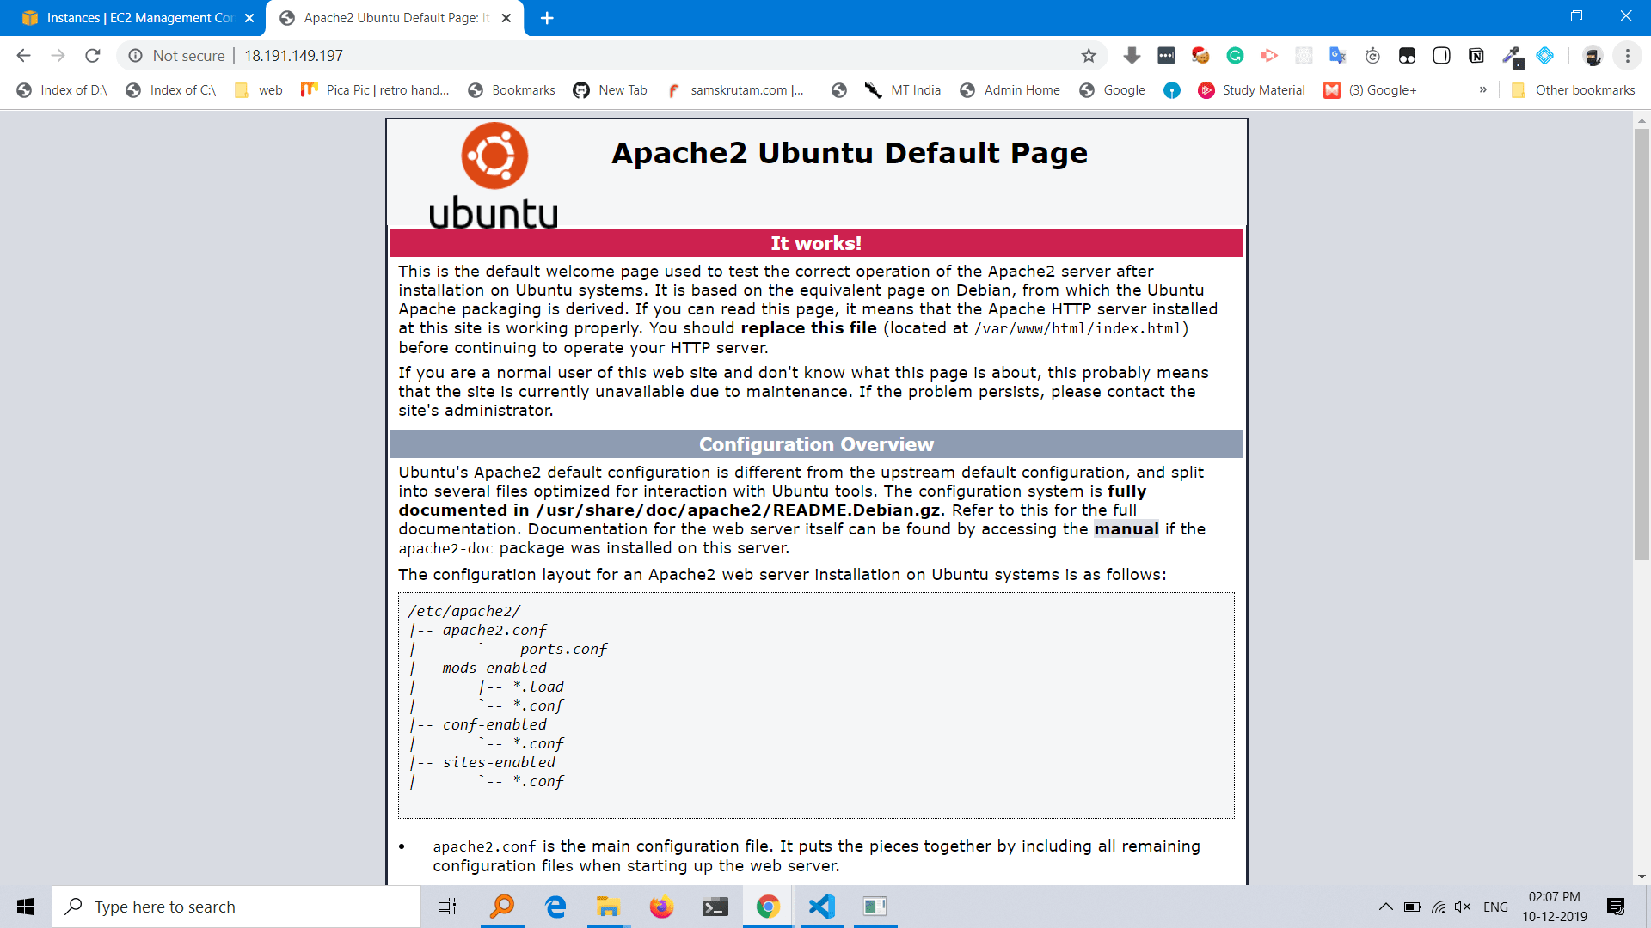The image size is (1651, 928).
Task: Open the Index of D:\ bookmark
Action: [x=62, y=90]
